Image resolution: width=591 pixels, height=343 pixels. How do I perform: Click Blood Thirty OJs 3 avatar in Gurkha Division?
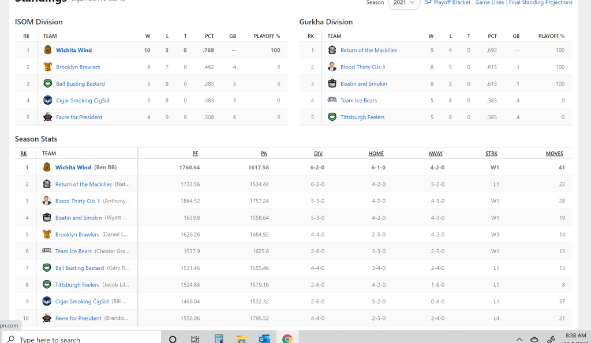(332, 67)
